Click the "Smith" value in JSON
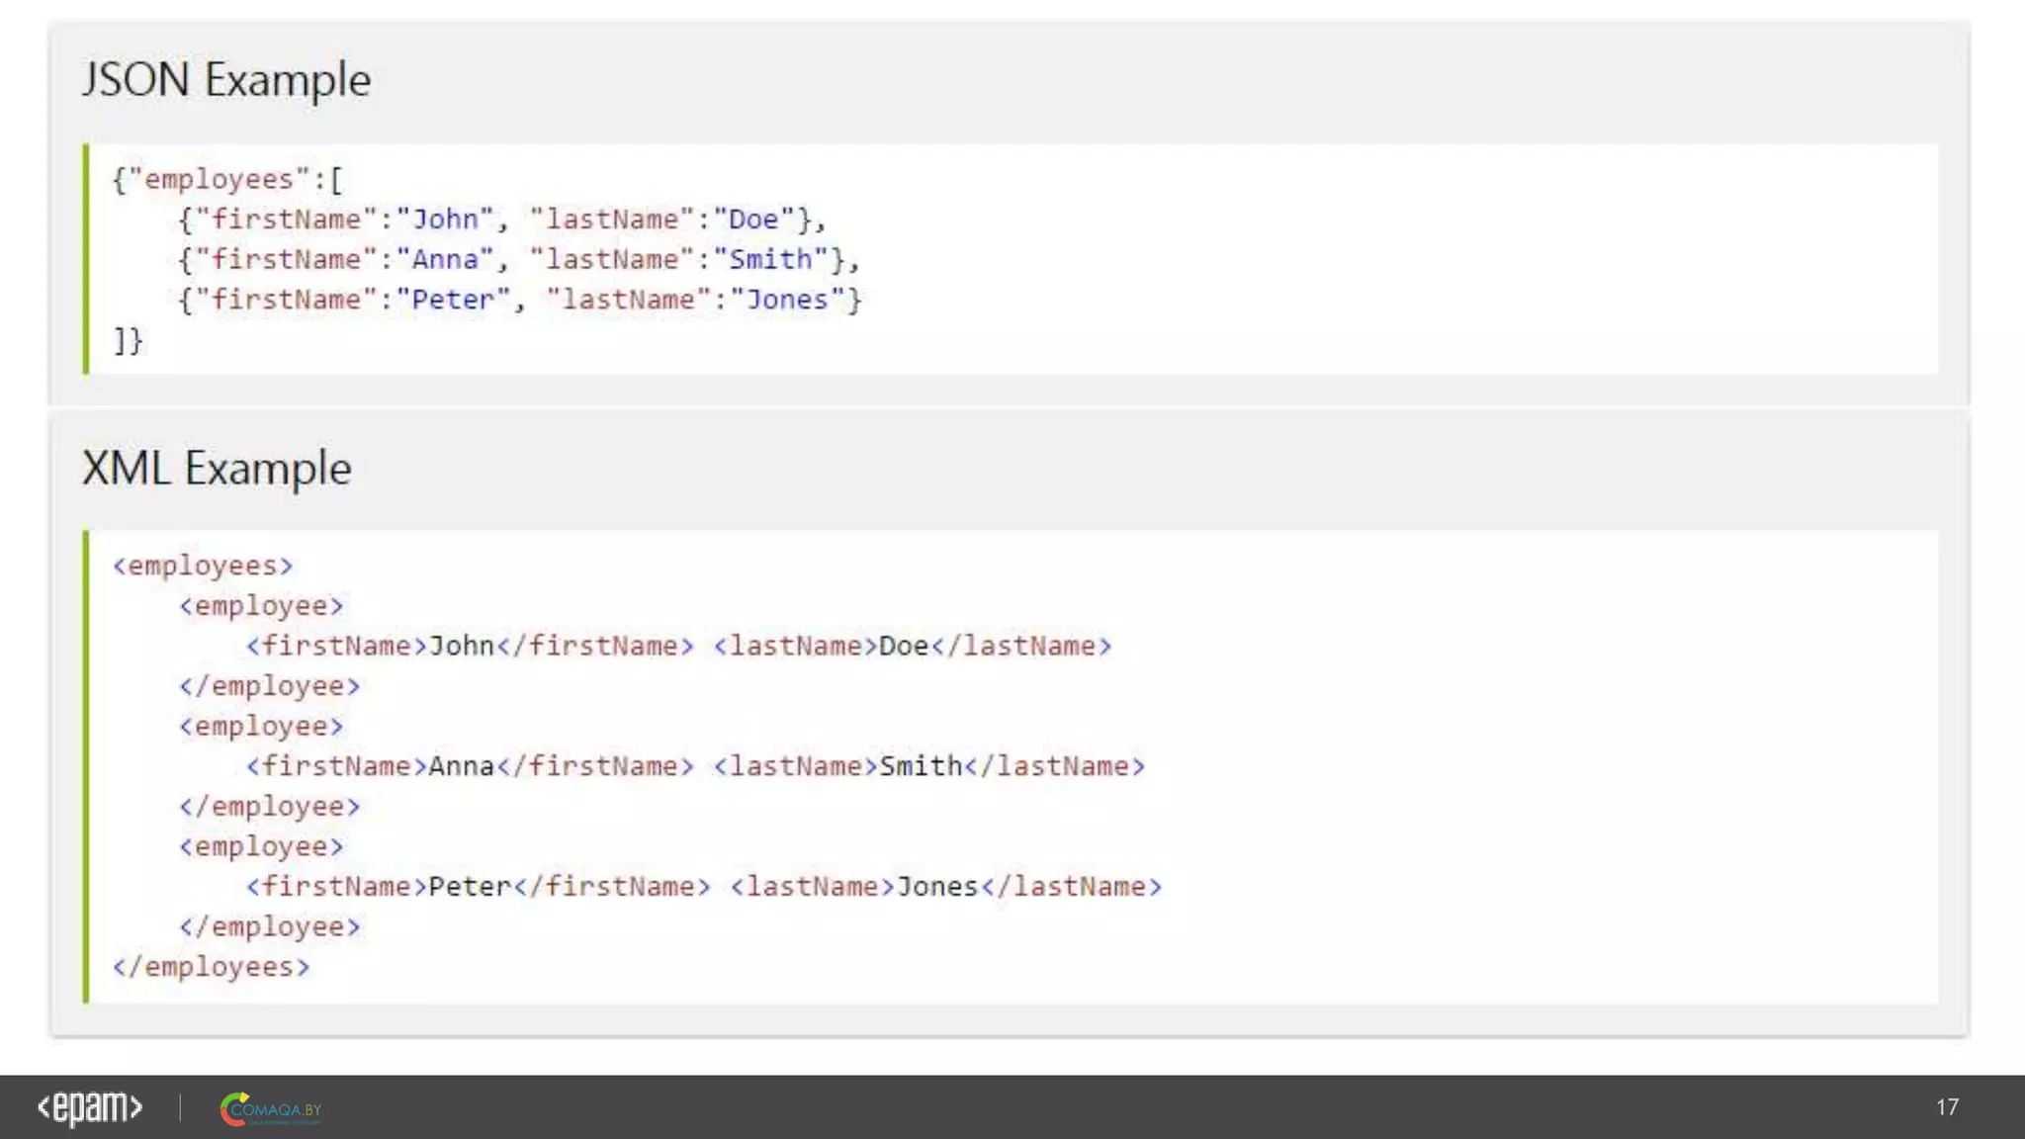 click(770, 259)
